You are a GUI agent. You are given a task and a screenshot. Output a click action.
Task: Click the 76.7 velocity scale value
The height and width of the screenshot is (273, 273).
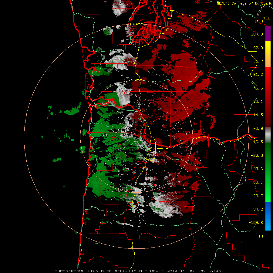(258, 61)
